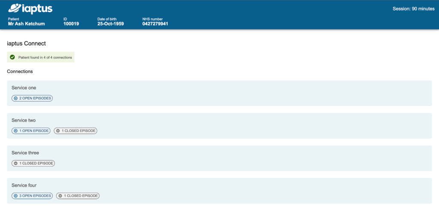
Task: Click the open icon in Service one's badge
Action: 15,98
